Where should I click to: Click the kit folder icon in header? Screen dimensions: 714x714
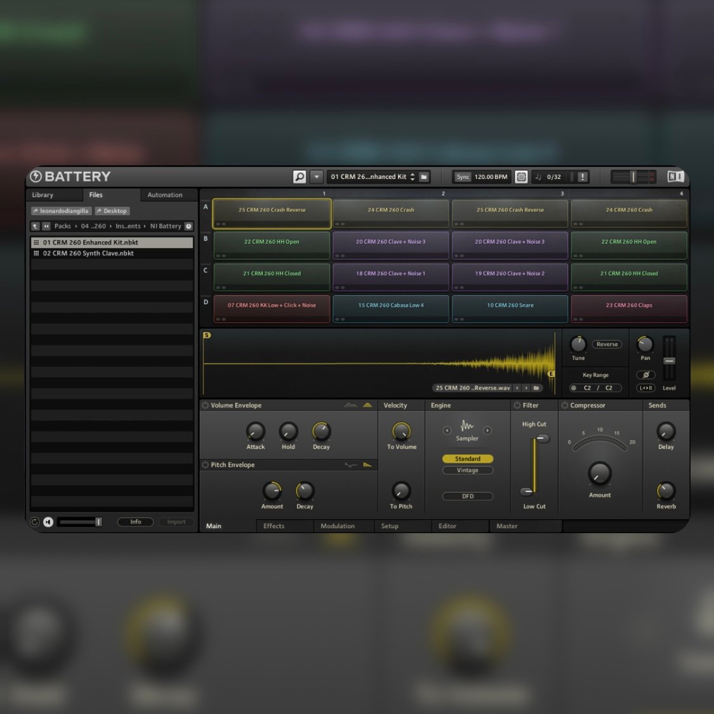coord(424,176)
